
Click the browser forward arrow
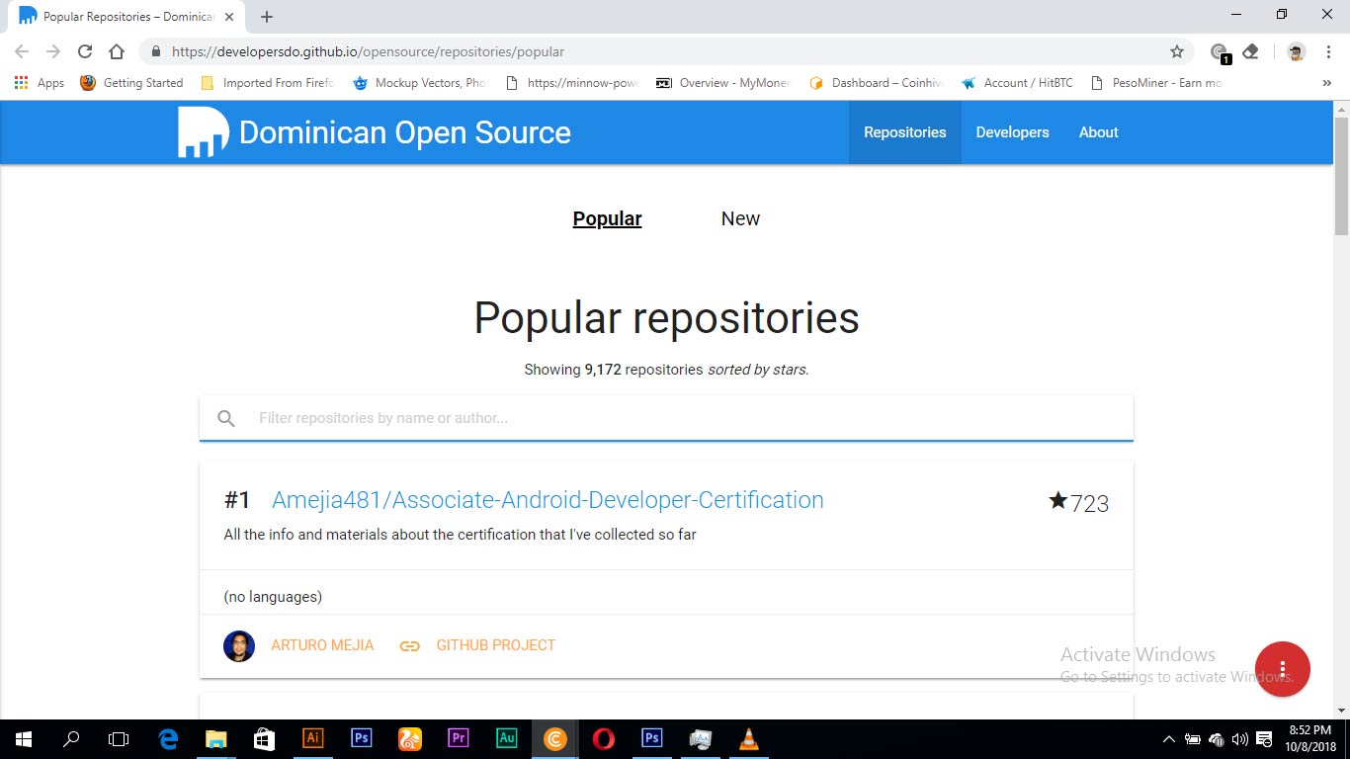(x=53, y=51)
